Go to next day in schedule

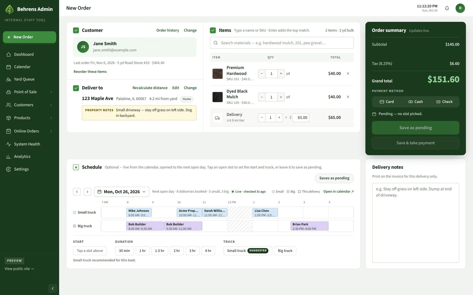pyautogui.click(x=88, y=192)
